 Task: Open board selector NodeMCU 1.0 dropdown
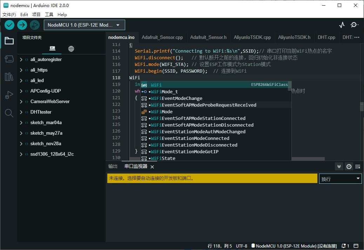84,25
